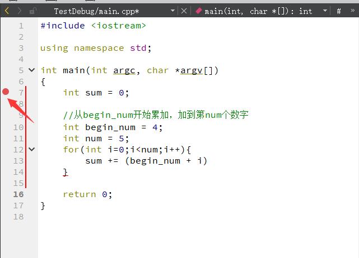Screen dimensions: 359x258
Task: Click the 'return 0;' statement
Action: [87, 194]
